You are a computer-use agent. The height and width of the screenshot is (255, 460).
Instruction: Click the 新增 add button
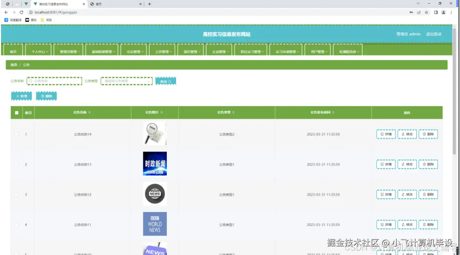pos(21,96)
